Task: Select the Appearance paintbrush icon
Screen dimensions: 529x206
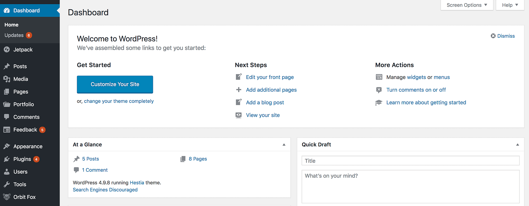Action: (x=7, y=146)
